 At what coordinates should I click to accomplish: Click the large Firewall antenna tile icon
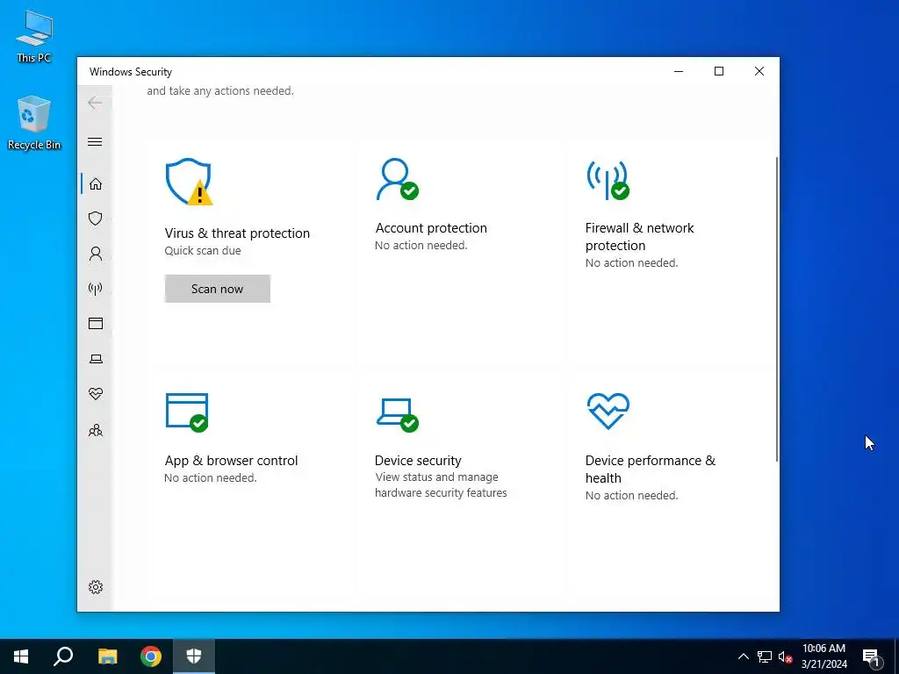(608, 179)
